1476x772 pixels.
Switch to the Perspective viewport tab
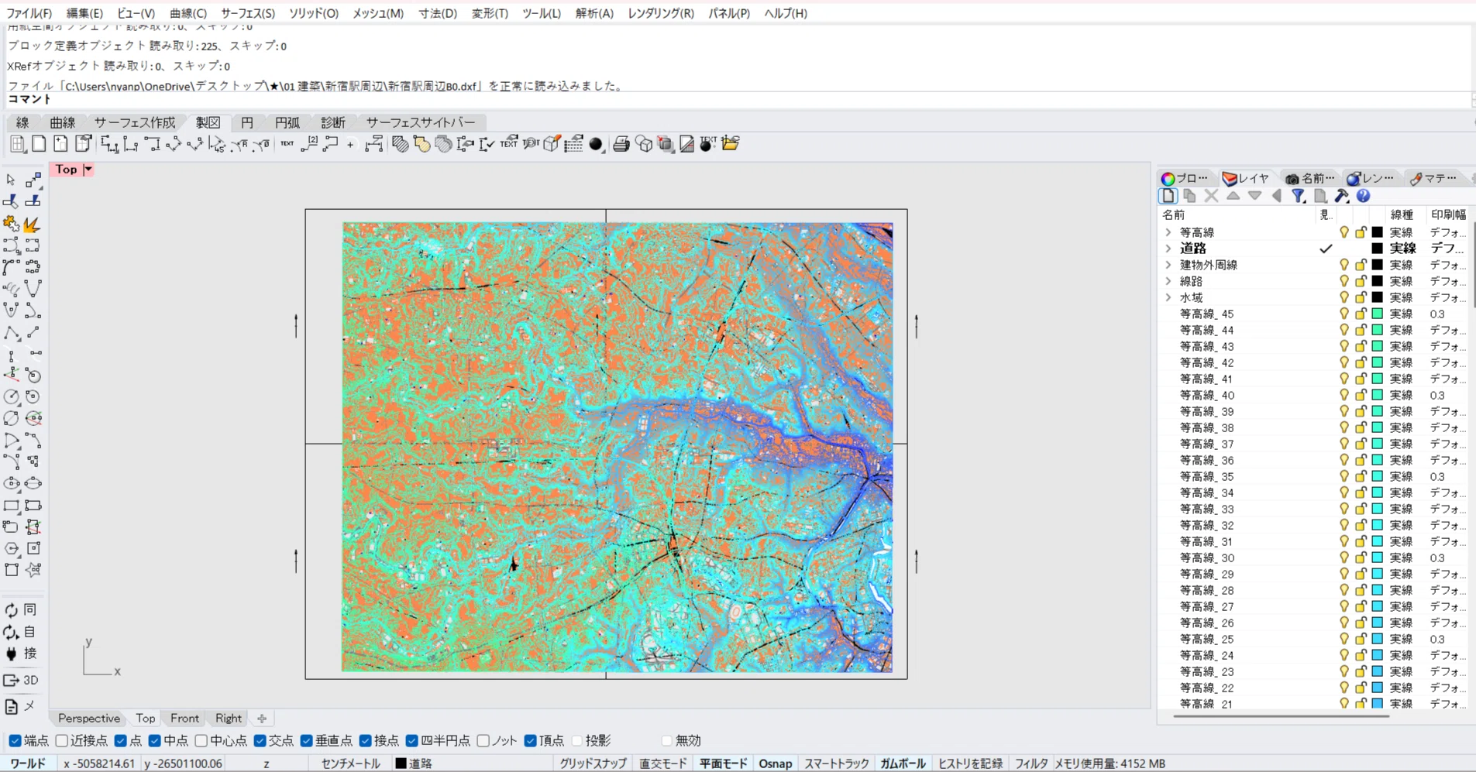89,718
